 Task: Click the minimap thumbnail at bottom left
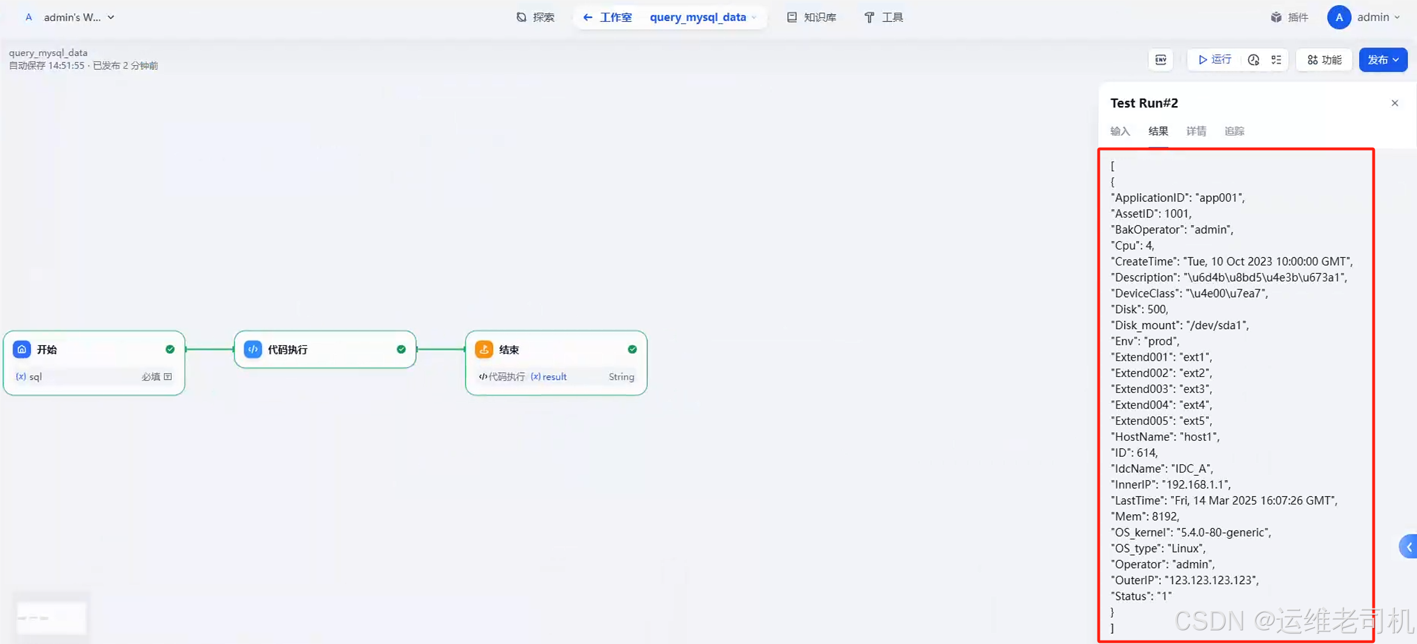pos(51,617)
